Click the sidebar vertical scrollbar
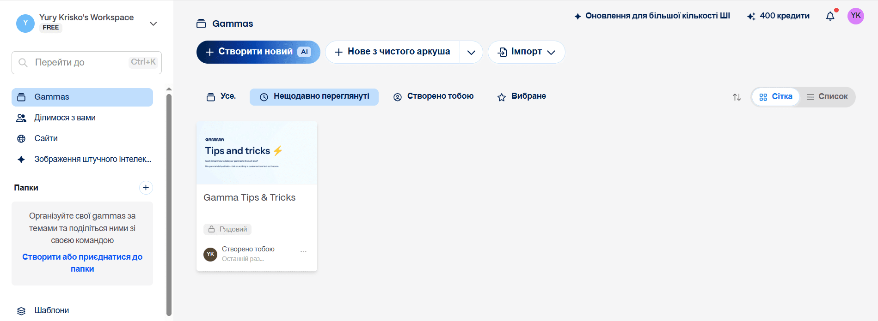 169,203
